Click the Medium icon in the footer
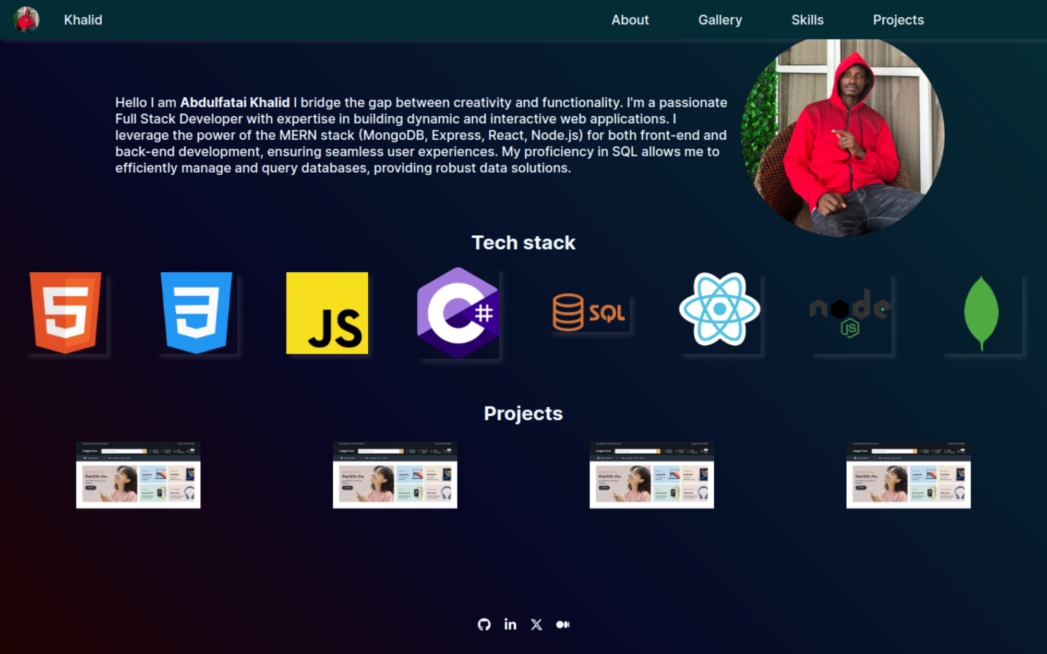This screenshot has height=654, width=1047. click(x=563, y=624)
